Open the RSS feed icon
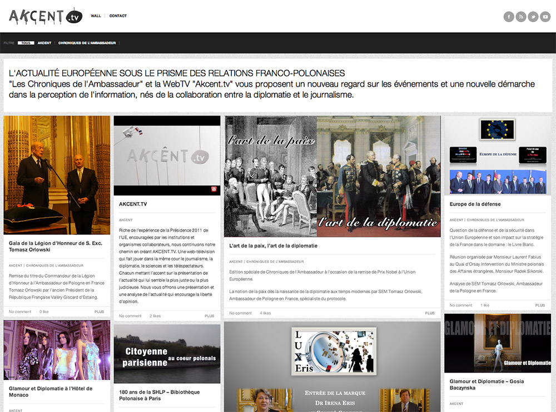 pyautogui.click(x=521, y=17)
